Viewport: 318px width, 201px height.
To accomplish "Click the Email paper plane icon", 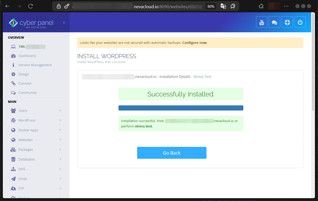I will point(13,179).
